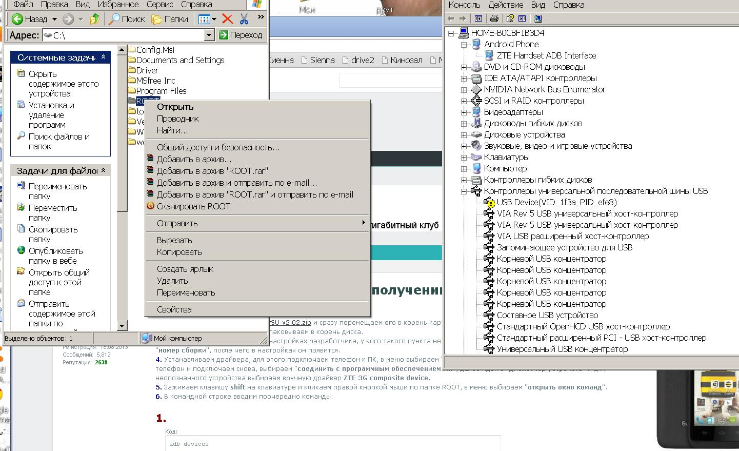Select USB Device(VID_1f3a_PID_efe8) with warning
Screen dimensions: 739x451
pos(556,202)
